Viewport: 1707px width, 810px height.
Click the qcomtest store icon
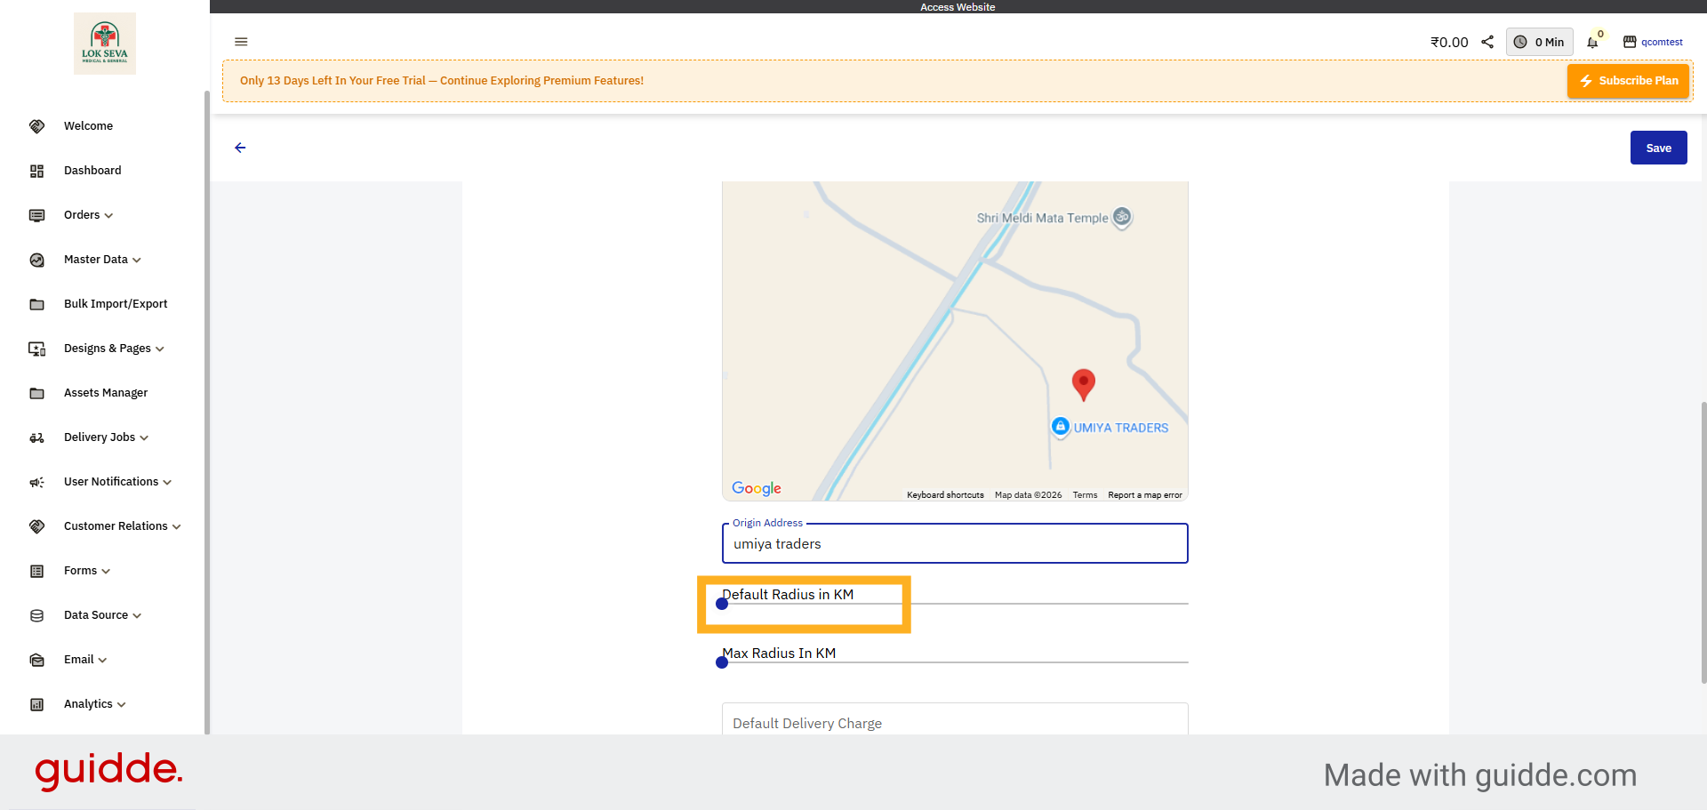coord(1630,41)
